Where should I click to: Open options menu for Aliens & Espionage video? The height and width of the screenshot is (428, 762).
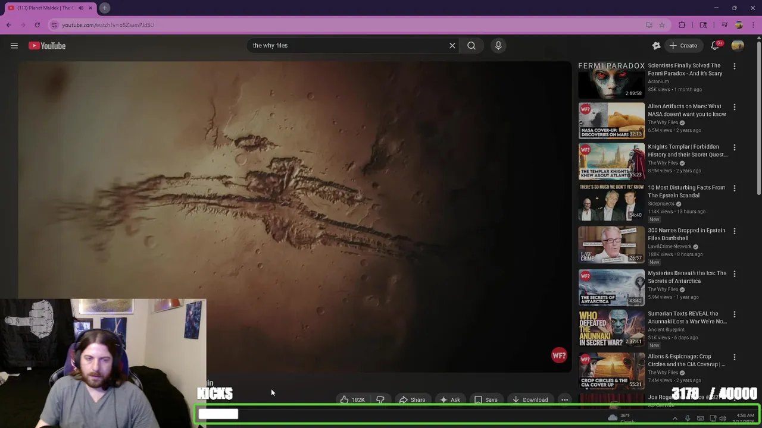(x=735, y=357)
